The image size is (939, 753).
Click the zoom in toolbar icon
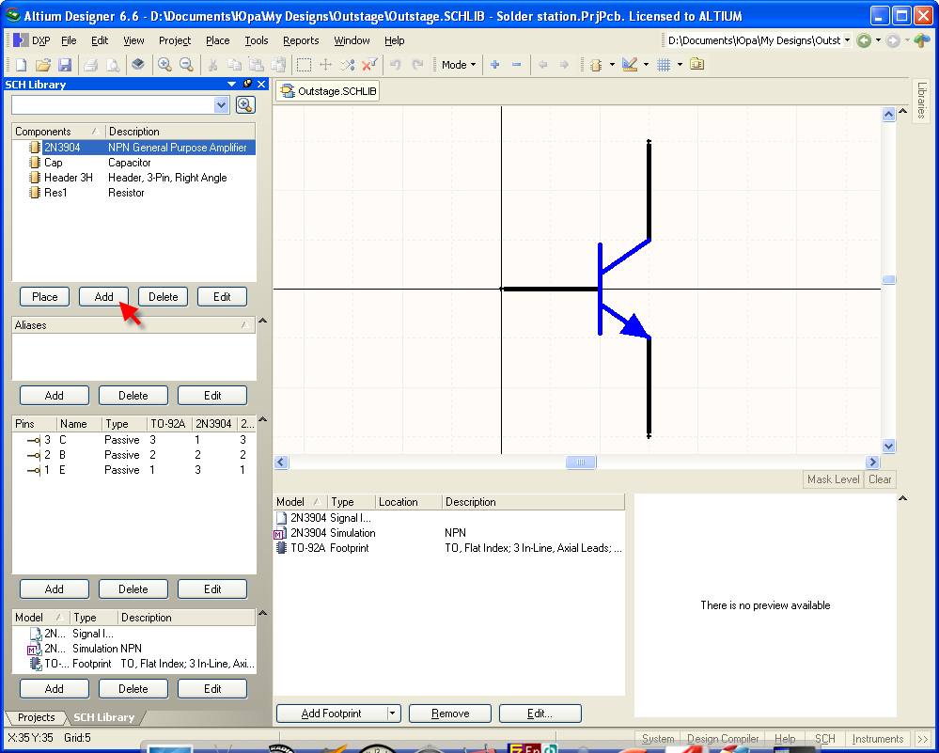164,65
